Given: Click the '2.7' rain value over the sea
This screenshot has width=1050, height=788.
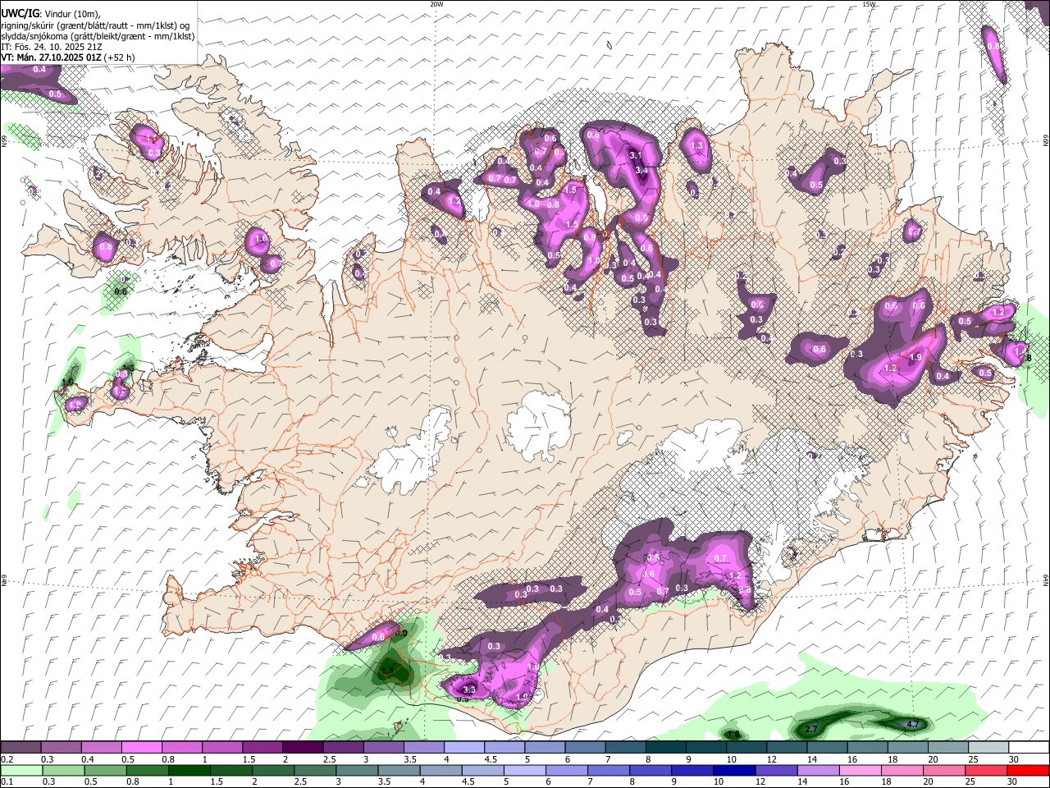Looking at the screenshot, I should [x=811, y=729].
